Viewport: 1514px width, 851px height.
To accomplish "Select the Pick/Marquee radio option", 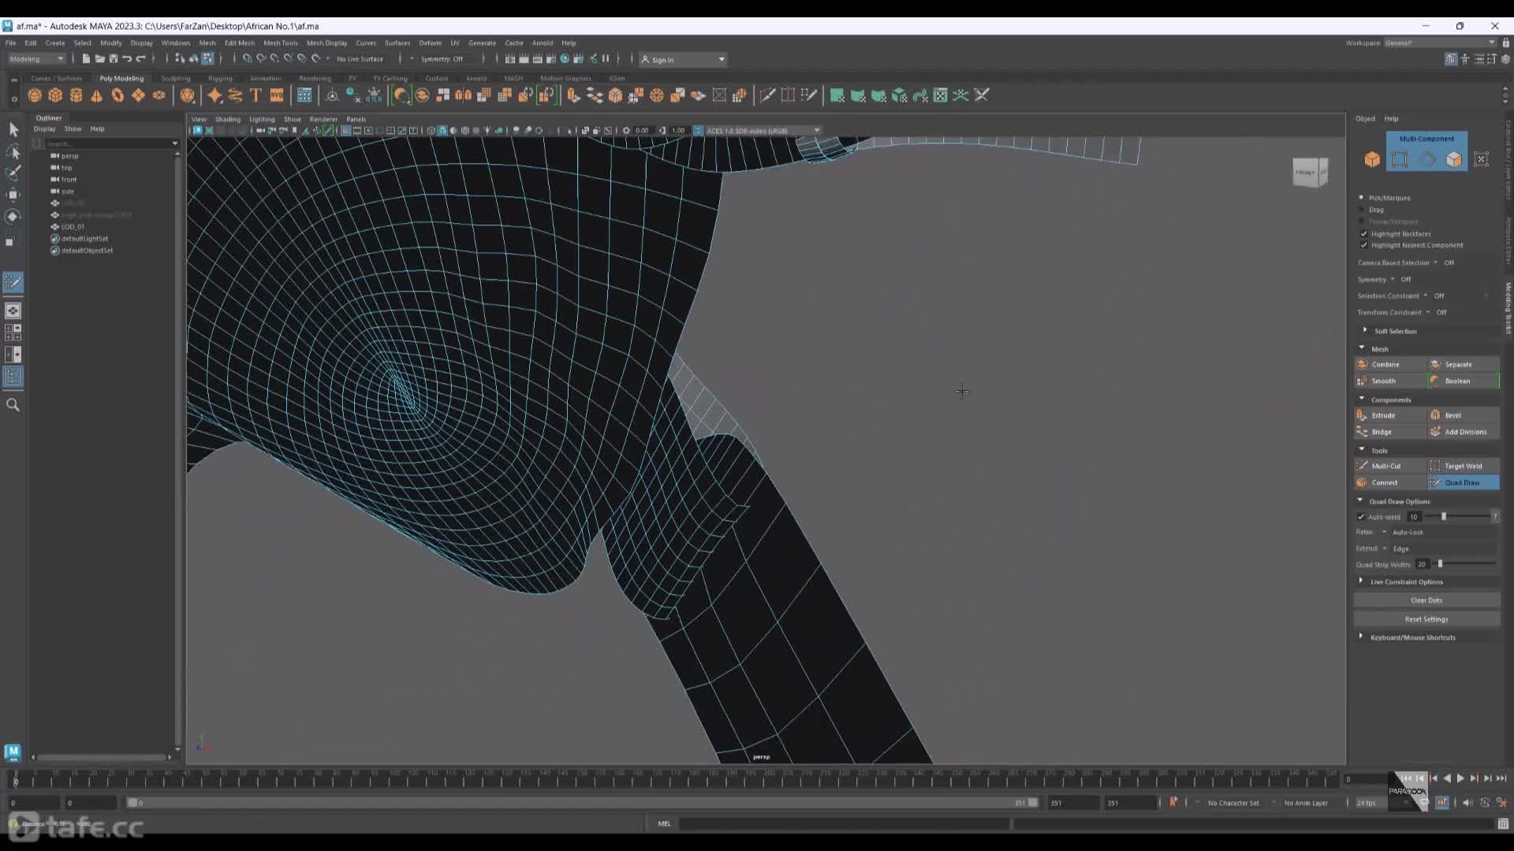I will click(1361, 198).
